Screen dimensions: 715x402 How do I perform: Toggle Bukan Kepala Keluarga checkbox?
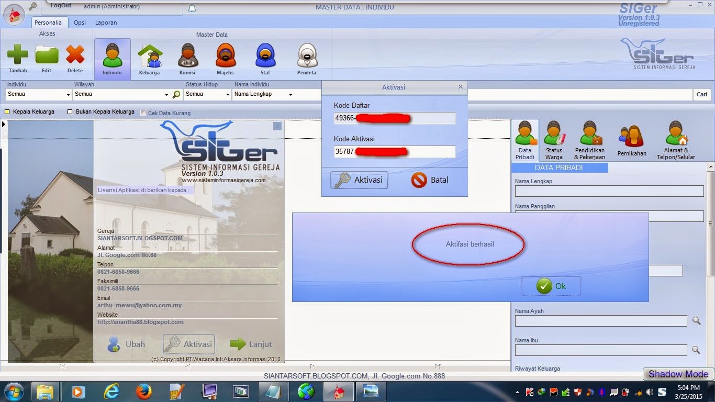70,112
